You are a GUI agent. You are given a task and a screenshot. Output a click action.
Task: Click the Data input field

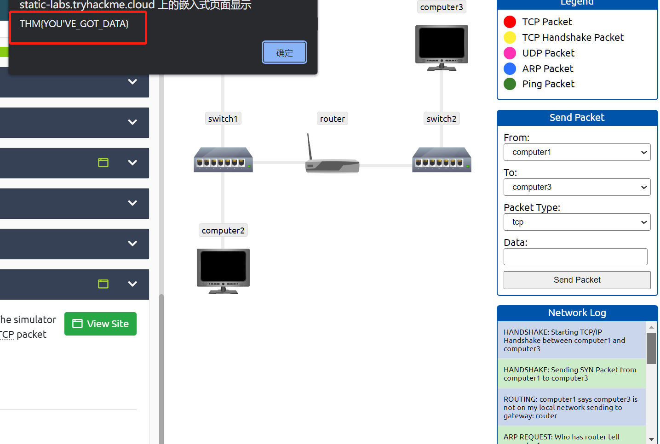(x=575, y=256)
